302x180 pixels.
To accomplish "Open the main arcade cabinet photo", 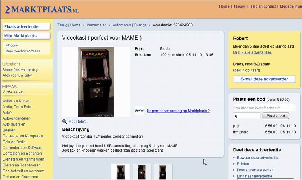I will (96, 82).
